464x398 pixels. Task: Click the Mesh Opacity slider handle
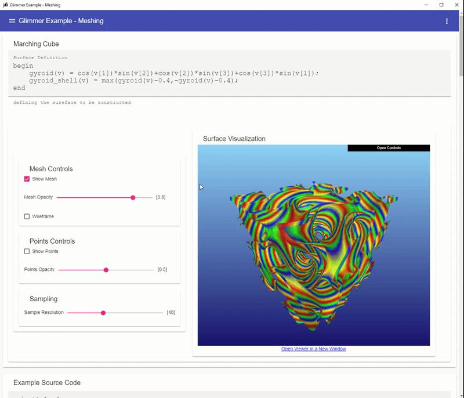tap(133, 198)
